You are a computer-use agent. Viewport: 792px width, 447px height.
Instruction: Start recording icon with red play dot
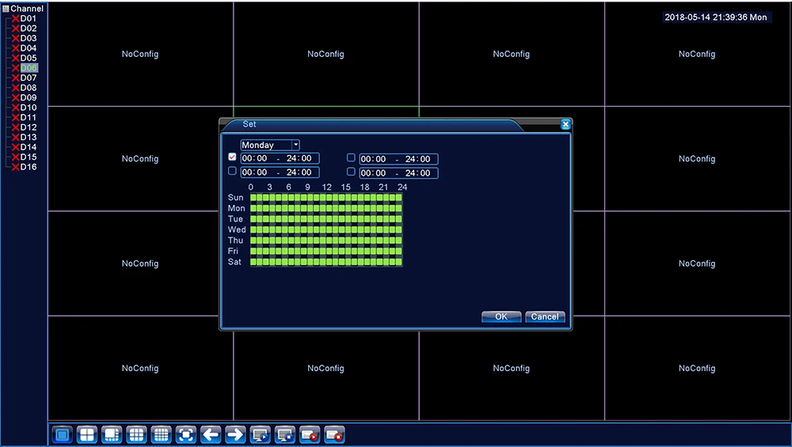310,434
